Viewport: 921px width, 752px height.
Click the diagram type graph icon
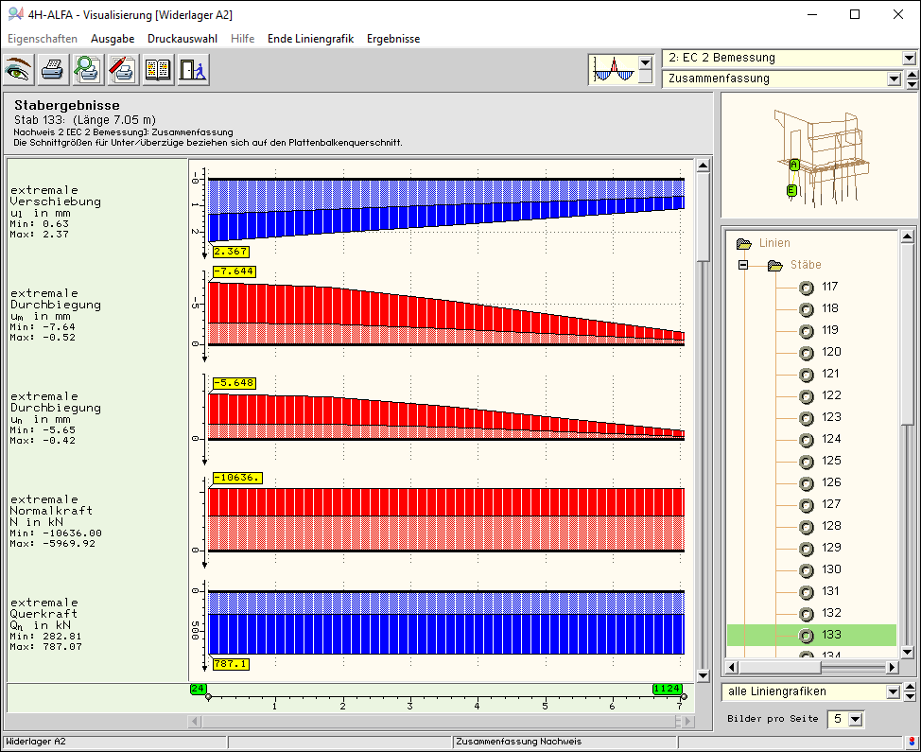click(613, 70)
